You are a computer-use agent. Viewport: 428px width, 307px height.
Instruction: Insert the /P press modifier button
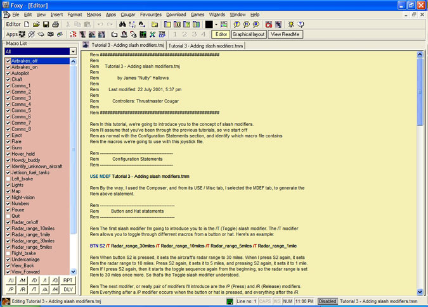tap(11, 289)
